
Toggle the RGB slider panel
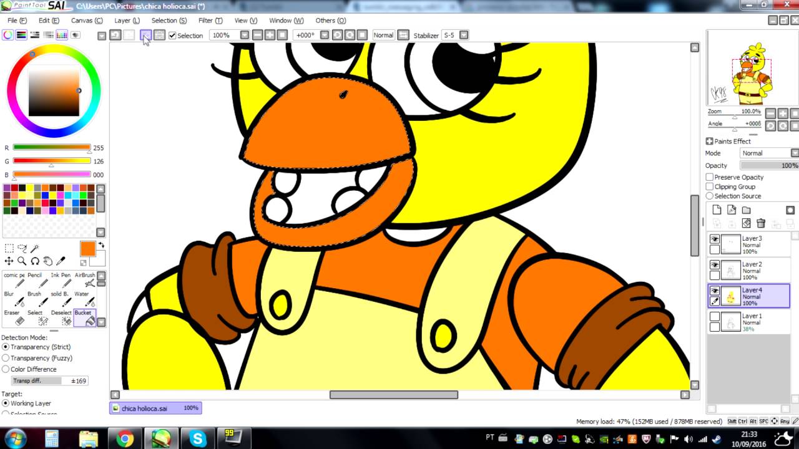pos(21,36)
